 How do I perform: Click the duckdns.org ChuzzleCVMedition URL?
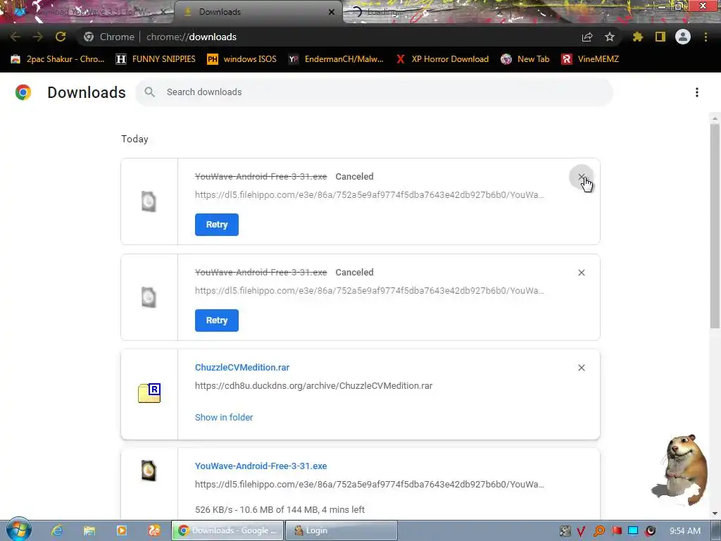(313, 386)
